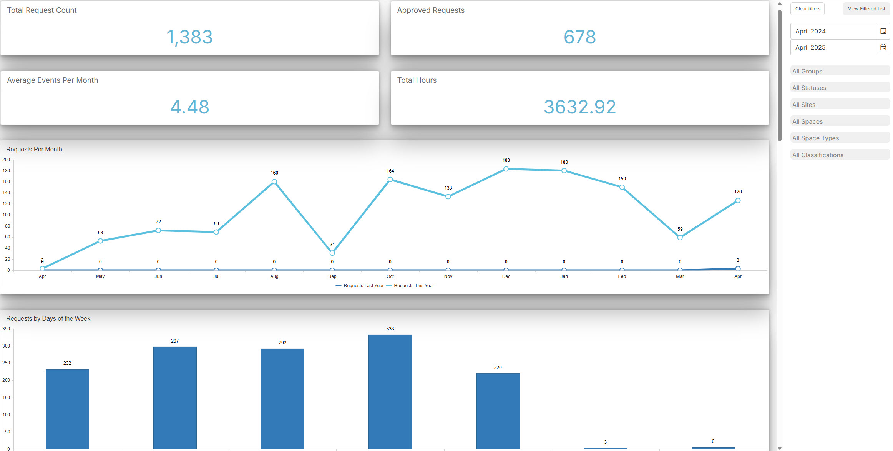Viewport: 893px width, 451px height.
Task: Click the January data point labeled 180
Action: [x=564, y=171]
